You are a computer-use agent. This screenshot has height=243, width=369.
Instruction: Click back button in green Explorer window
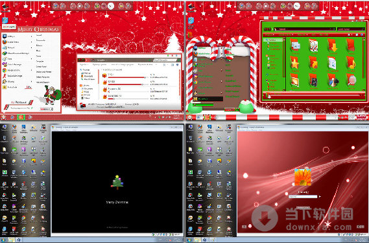265,29
